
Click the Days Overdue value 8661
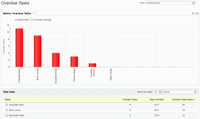coord(156,110)
